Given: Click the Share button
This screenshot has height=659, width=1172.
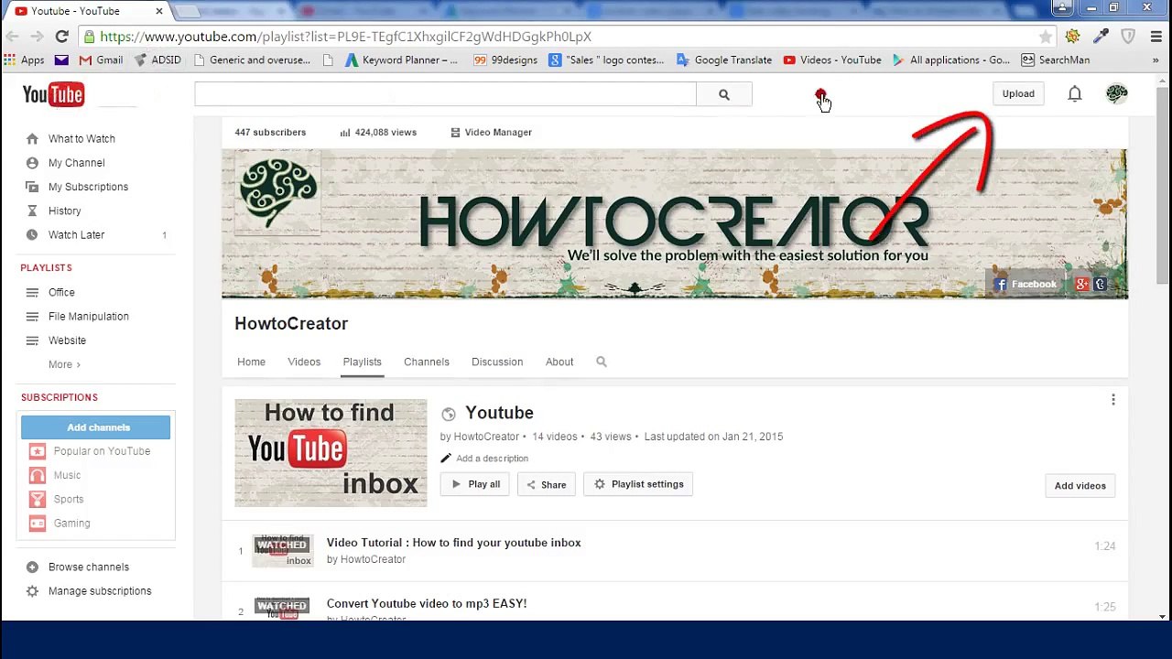Looking at the screenshot, I should [546, 484].
